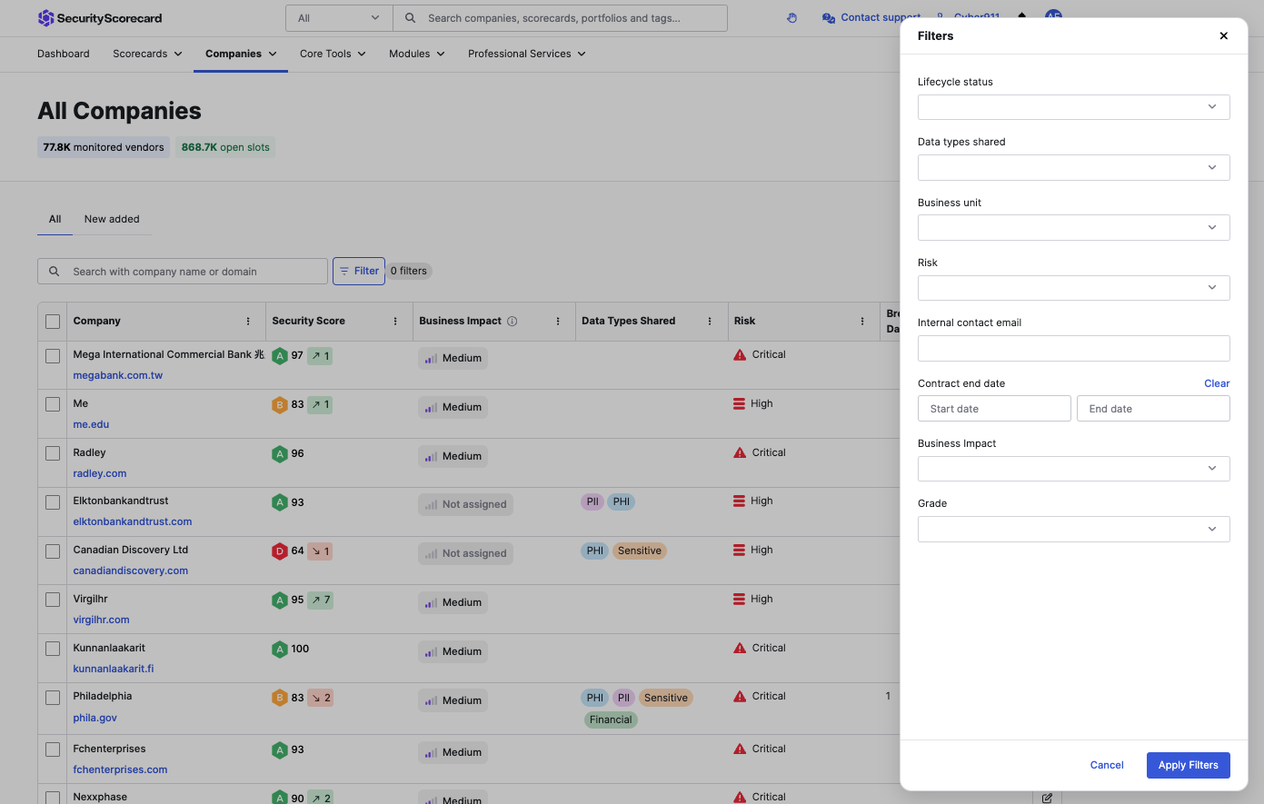
Task: Click the grade D badge for Canadian Discovery Ltd
Action: click(x=280, y=551)
